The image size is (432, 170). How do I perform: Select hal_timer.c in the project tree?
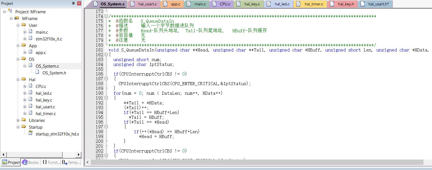point(46,114)
